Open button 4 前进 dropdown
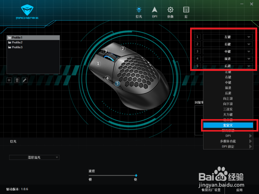This screenshot has height=194, width=259. 228,59
